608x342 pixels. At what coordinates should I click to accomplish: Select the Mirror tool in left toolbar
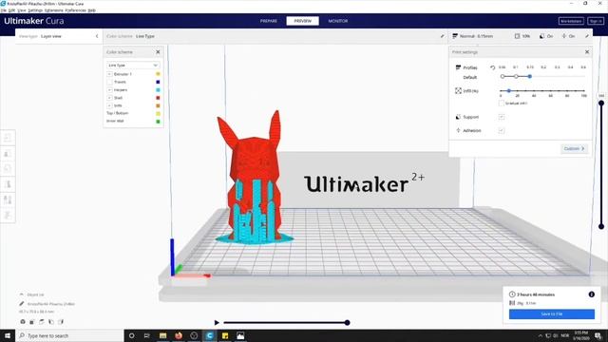8,184
